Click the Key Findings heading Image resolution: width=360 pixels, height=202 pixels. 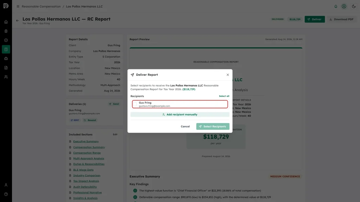[139, 184]
